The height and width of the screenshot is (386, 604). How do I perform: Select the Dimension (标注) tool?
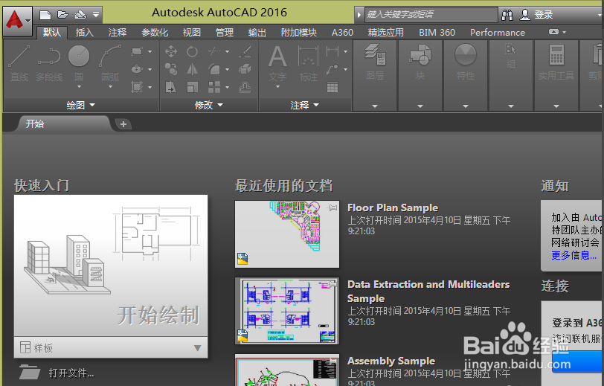pos(308,62)
